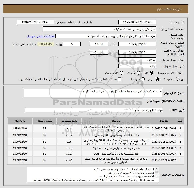The image size is (194, 188).
Task: Open buyer contact information link
Action: [x=41, y=36]
